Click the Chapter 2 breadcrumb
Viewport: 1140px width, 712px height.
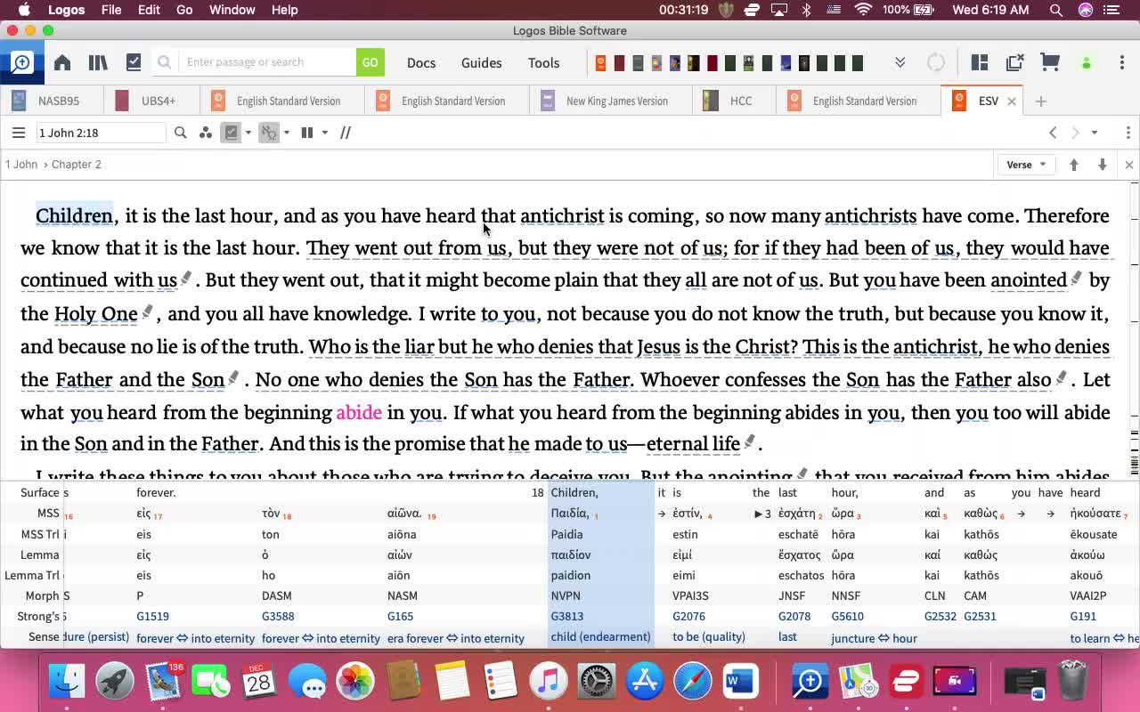pyautogui.click(x=77, y=165)
